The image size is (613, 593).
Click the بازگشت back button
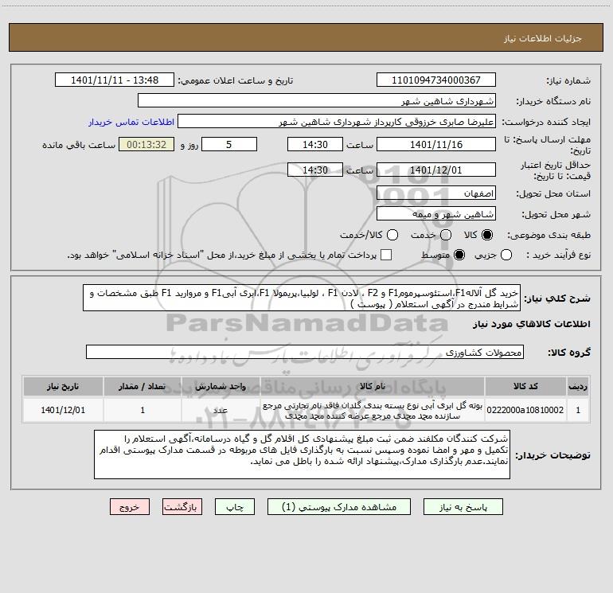point(182,507)
